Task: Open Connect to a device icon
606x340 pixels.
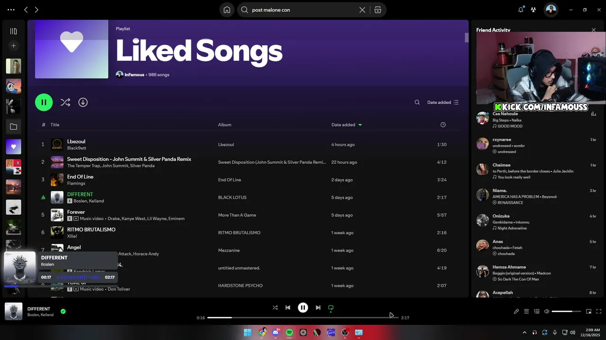Action: 536,311
